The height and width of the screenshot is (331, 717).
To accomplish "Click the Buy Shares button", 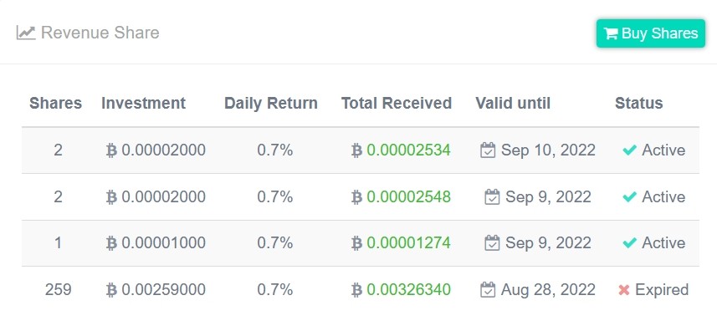I will click(650, 33).
